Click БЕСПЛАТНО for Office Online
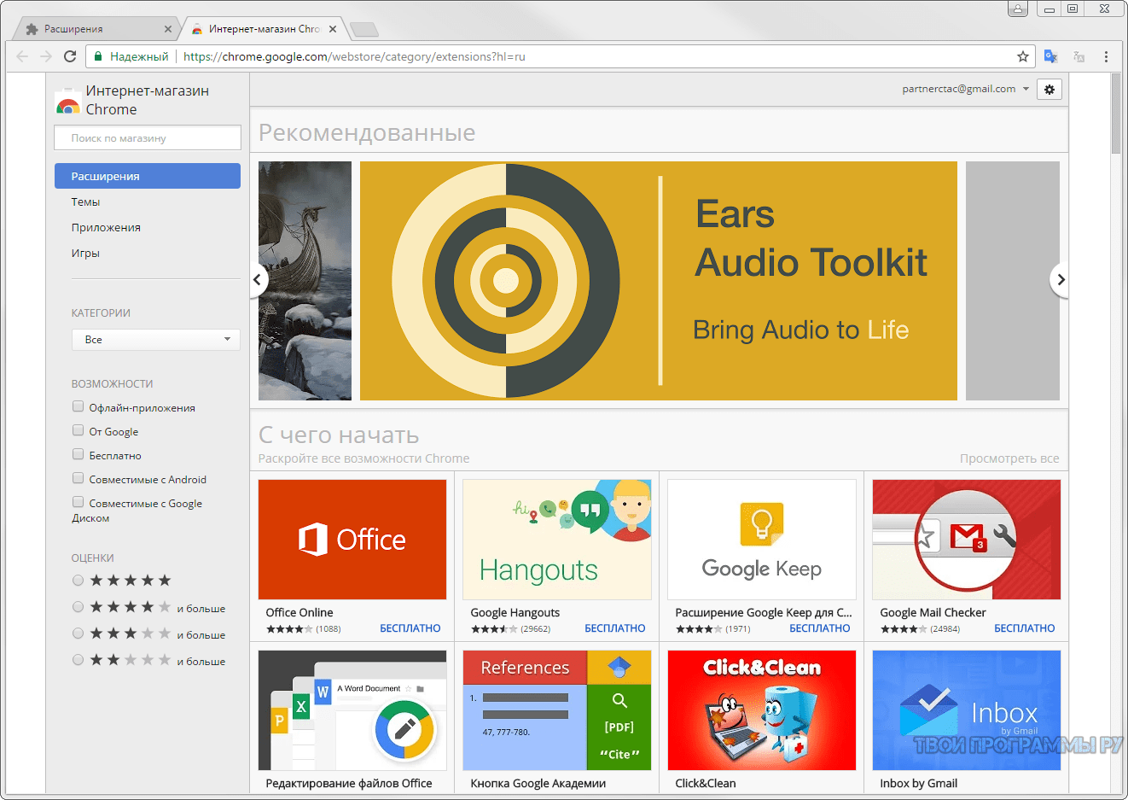This screenshot has height=800, width=1128. [x=410, y=628]
